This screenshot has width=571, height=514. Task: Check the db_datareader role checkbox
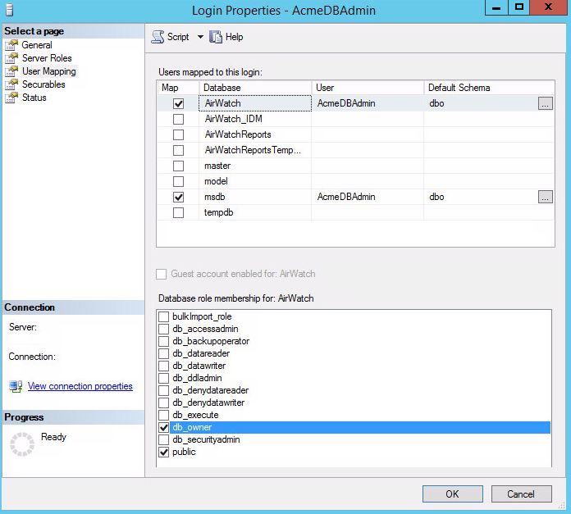(164, 353)
